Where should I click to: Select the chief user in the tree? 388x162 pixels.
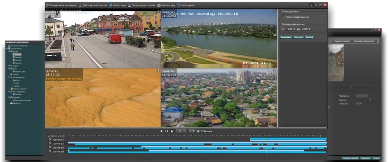[x=16, y=83]
